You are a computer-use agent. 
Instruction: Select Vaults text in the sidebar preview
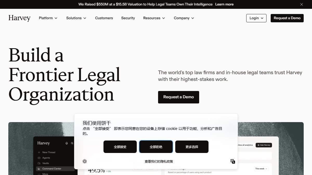(x=46, y=163)
